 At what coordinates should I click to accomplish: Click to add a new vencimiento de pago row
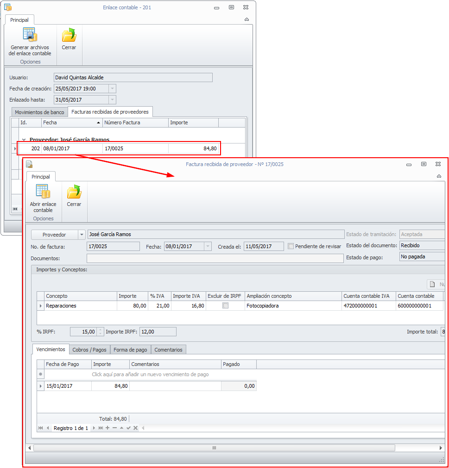tap(150, 374)
